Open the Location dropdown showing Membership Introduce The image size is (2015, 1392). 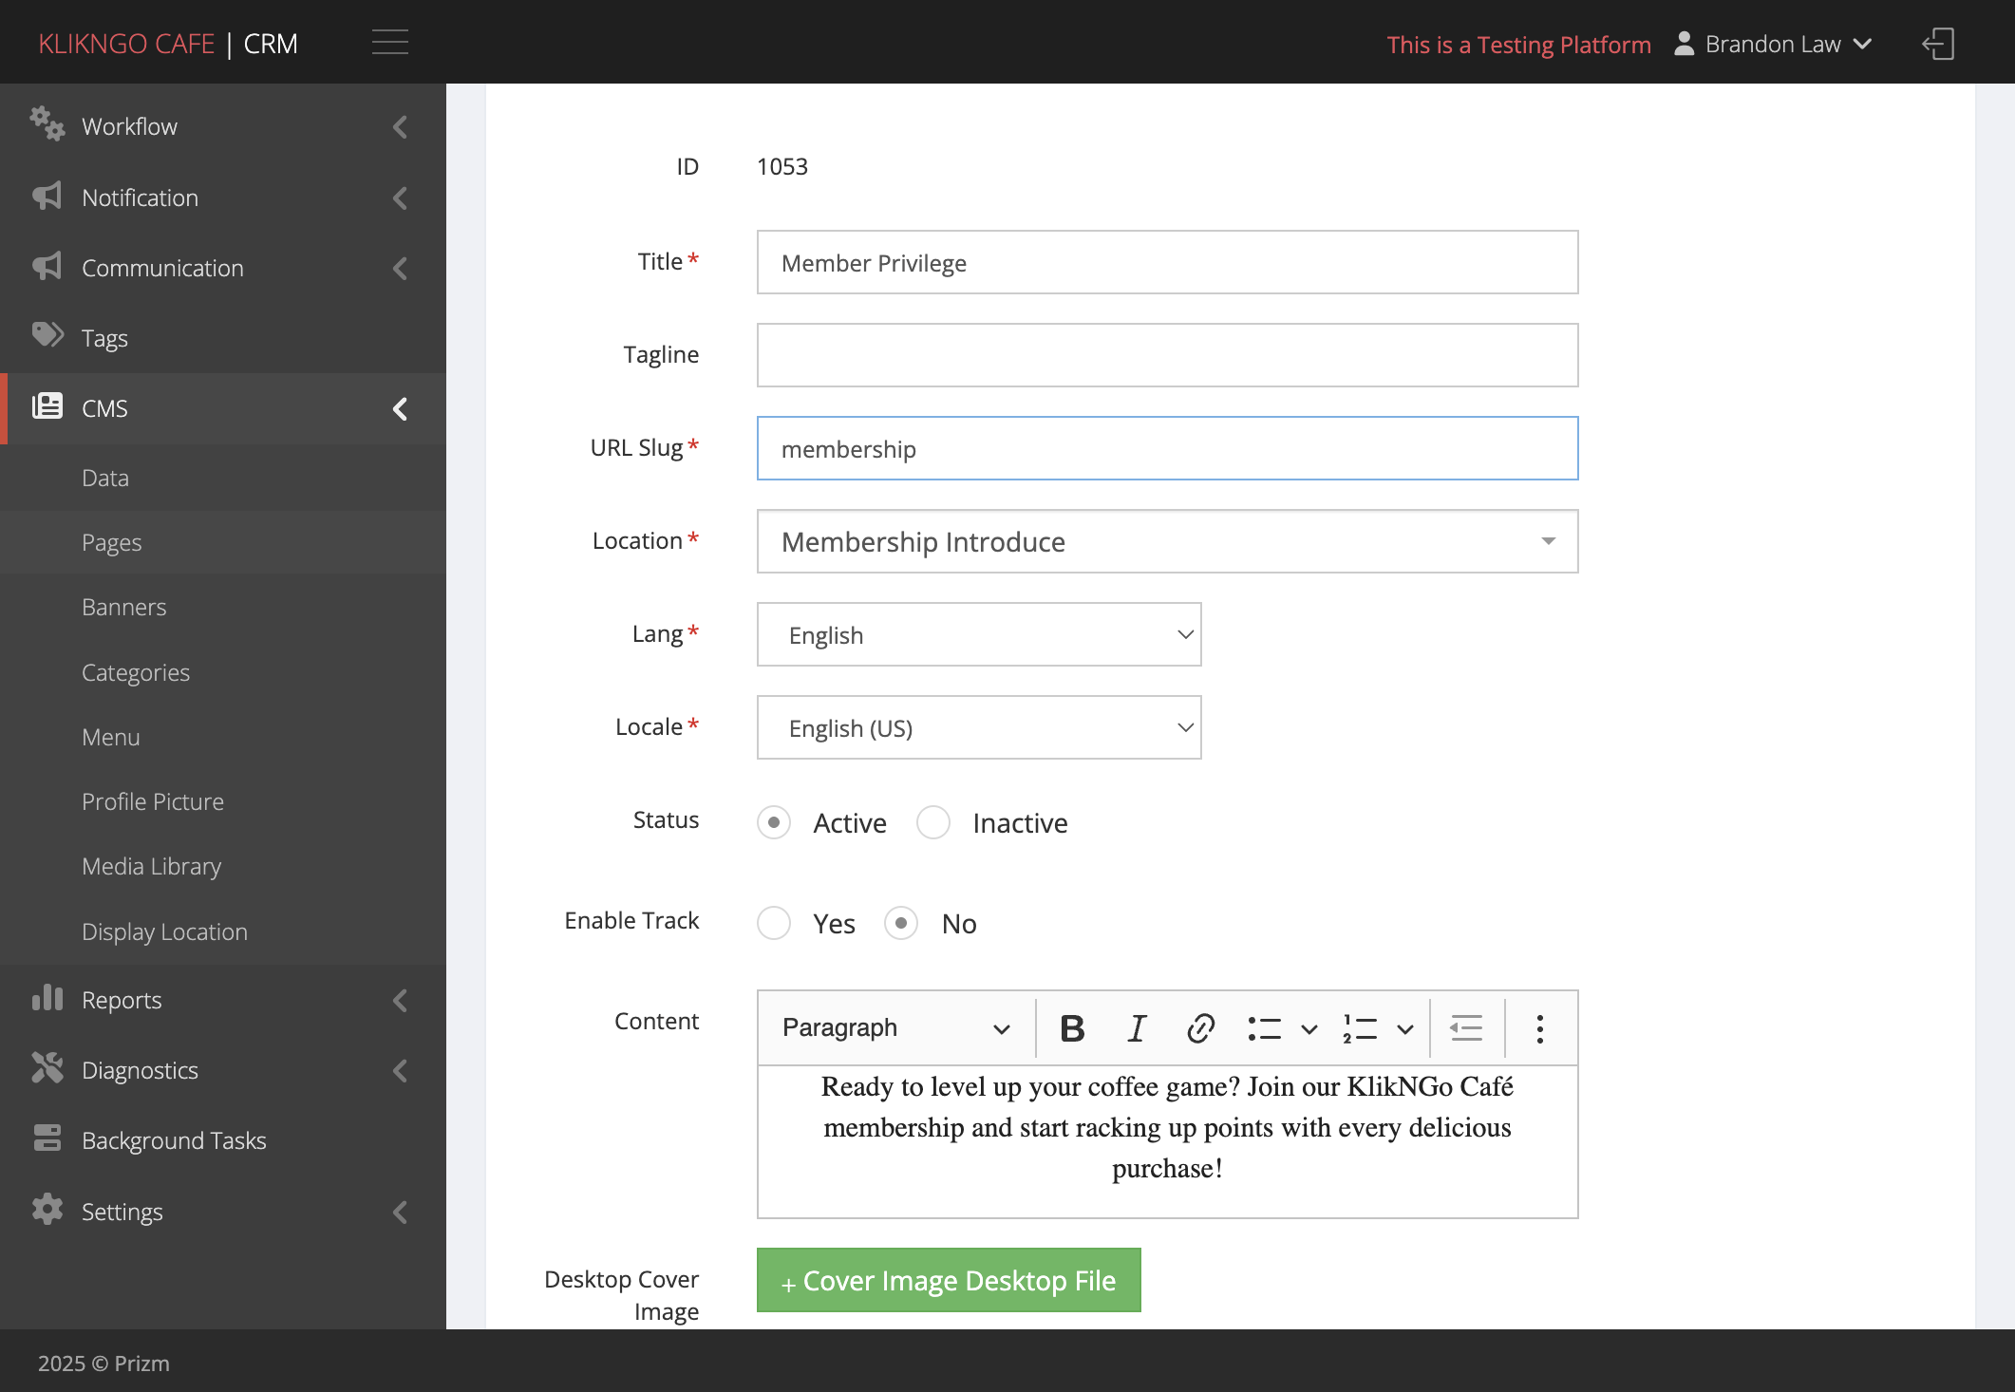click(x=1167, y=541)
